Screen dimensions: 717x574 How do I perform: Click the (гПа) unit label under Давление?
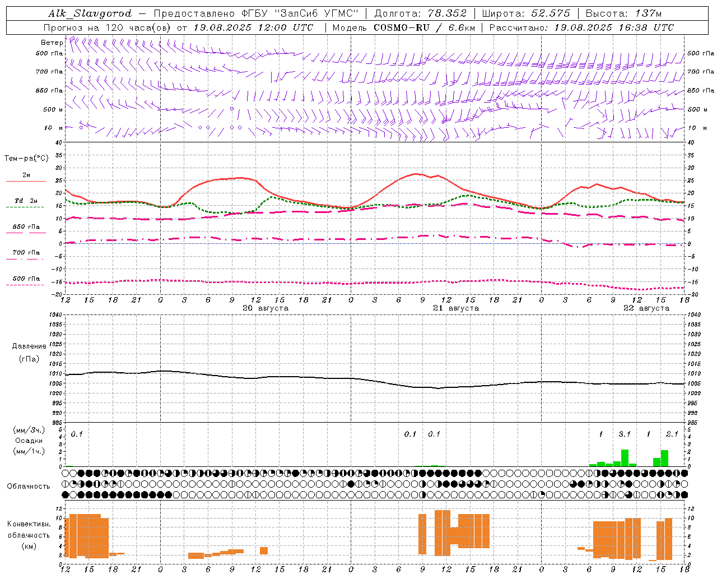point(29,359)
